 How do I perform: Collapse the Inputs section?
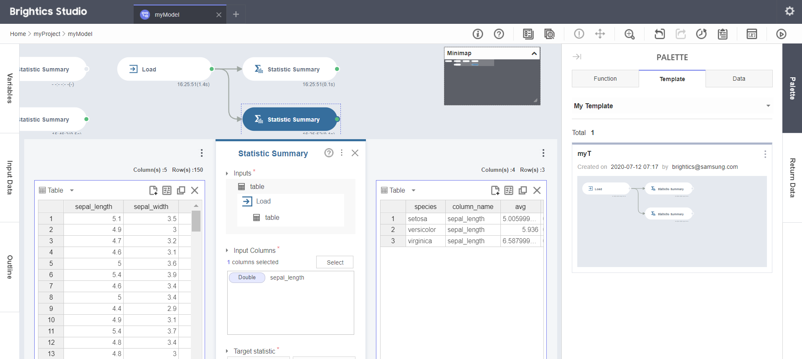pyautogui.click(x=227, y=173)
